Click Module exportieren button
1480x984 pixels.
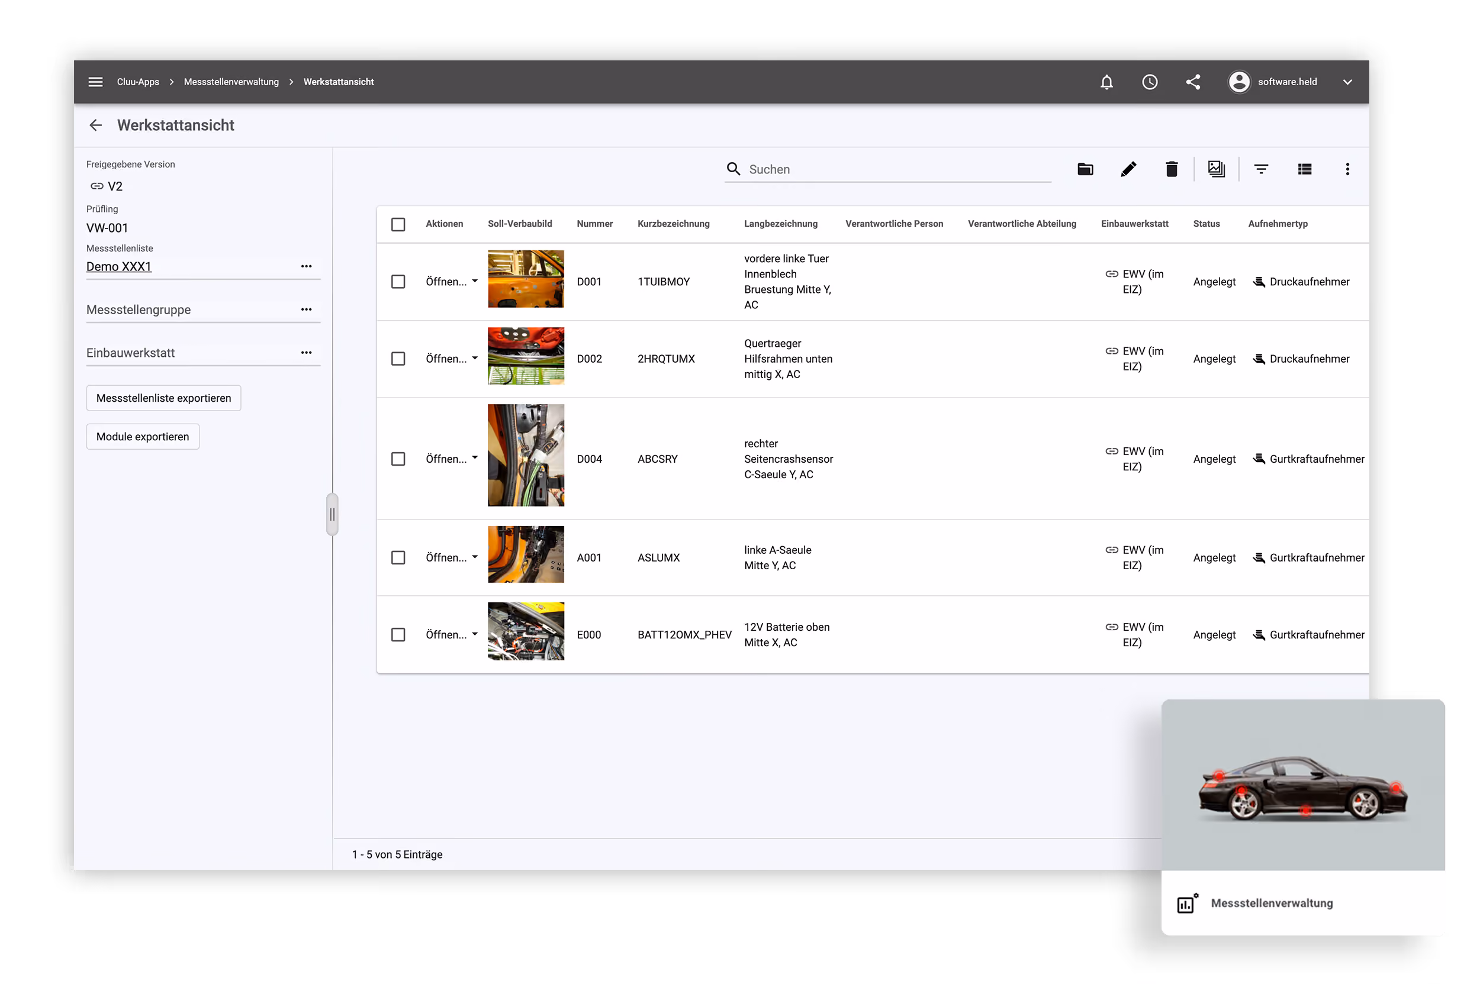pyautogui.click(x=143, y=436)
